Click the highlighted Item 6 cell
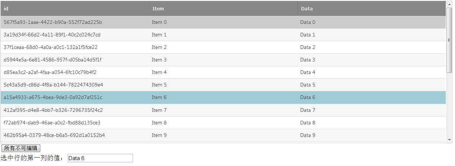This screenshot has width=455, height=166. coord(223,97)
